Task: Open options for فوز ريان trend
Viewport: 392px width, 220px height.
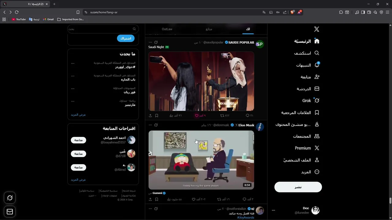Action: [73, 89]
